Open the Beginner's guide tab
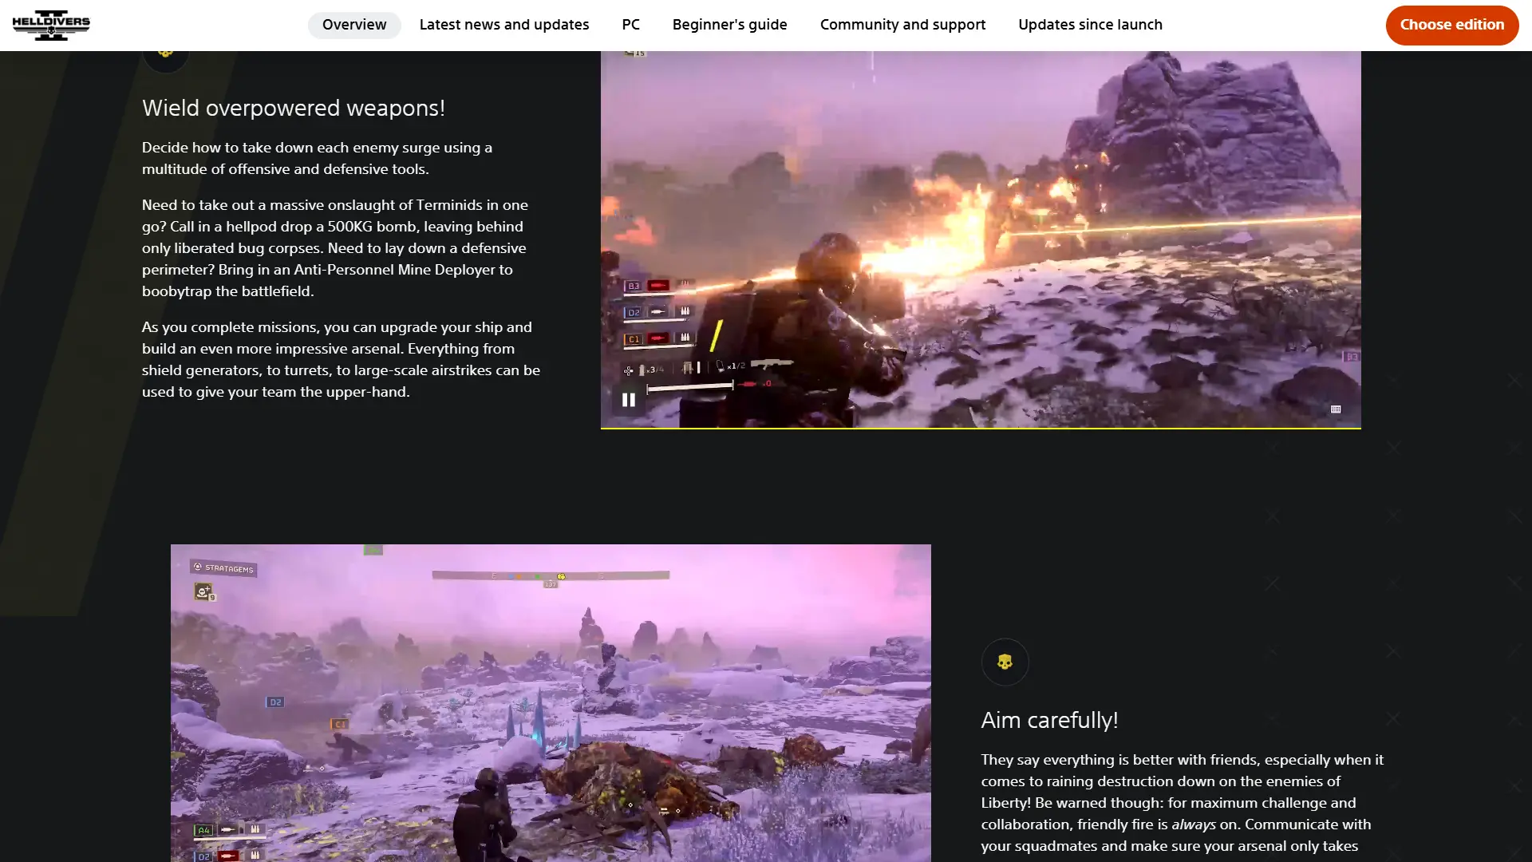Screen dimensions: 1532x862 pos(729,25)
